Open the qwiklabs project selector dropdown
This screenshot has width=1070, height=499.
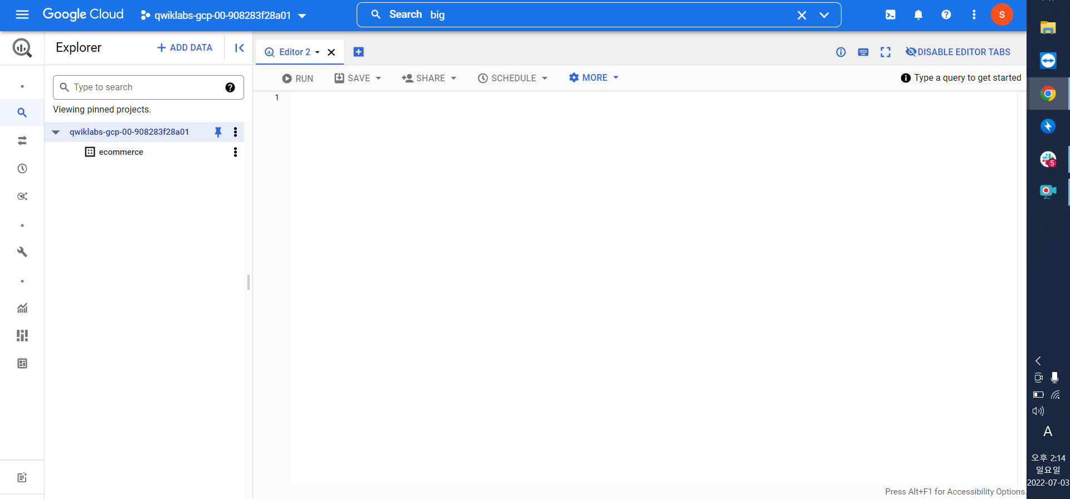223,16
